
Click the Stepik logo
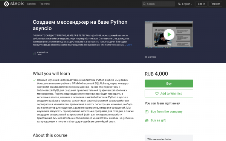(x=14, y=4)
